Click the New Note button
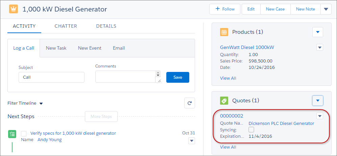Image resolution: width=337 pixels, height=156 pixels. 306,9
